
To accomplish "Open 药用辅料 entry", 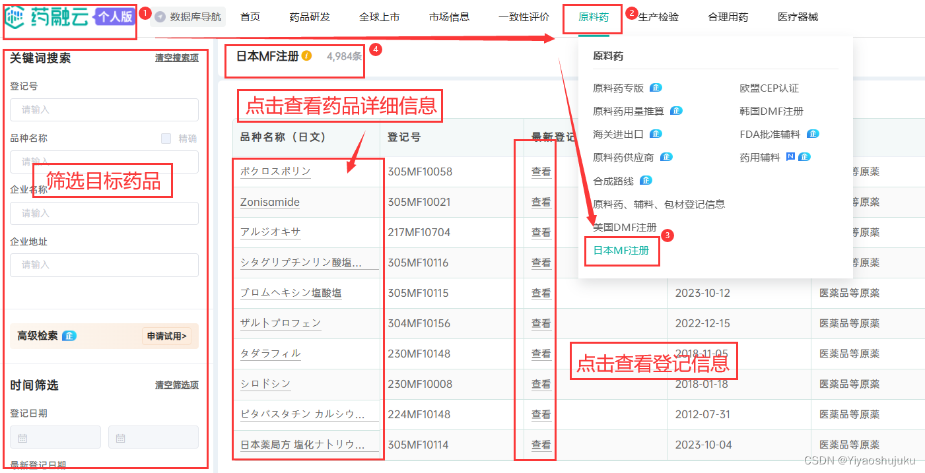I will pos(760,157).
